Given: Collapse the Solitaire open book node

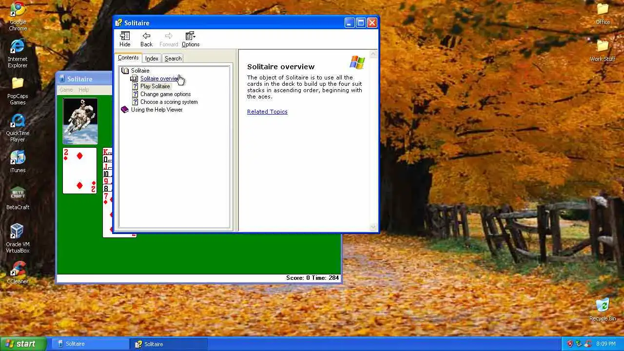Looking at the screenshot, I should [x=125, y=71].
